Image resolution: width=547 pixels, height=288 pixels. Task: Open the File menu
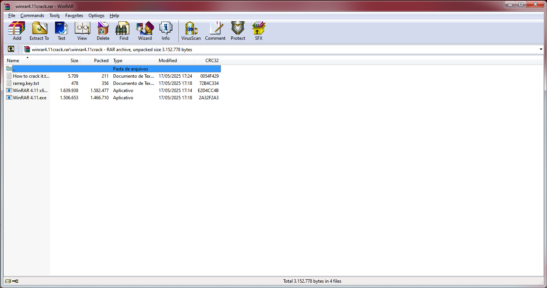coord(12,16)
